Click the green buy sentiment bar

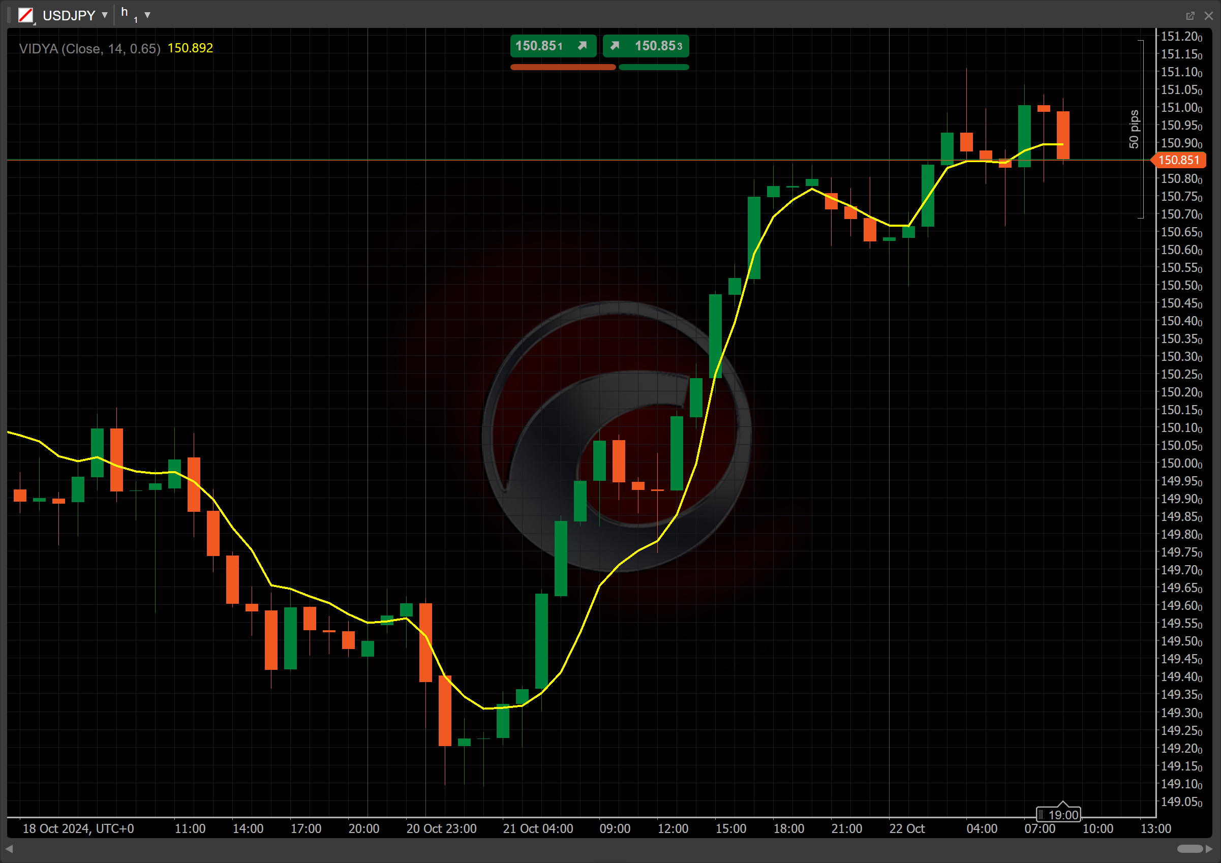654,67
